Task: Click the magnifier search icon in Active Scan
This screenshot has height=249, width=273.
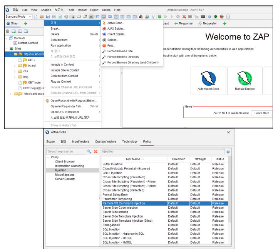Action: click(89, 152)
